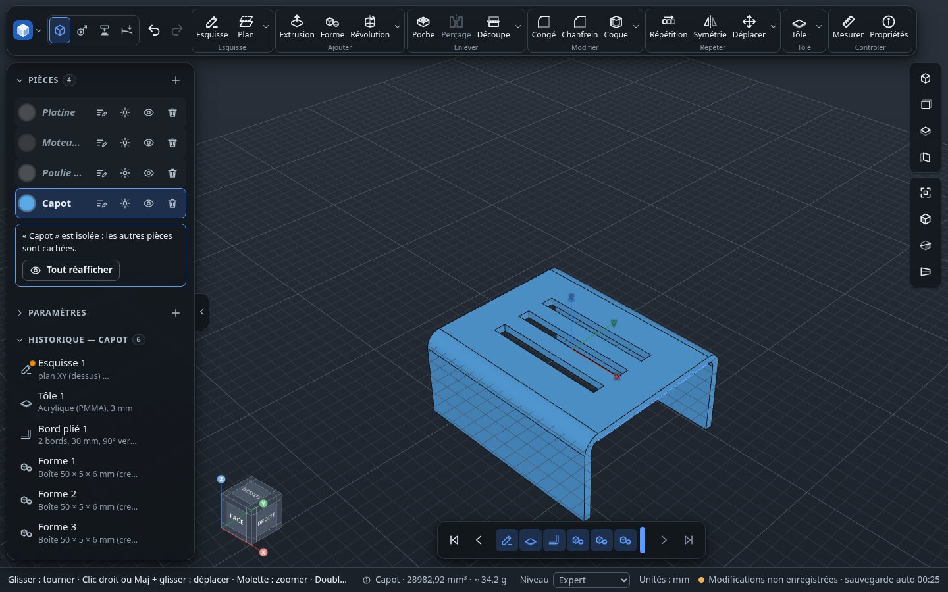Toggle visibility of Poulie part

click(x=149, y=173)
